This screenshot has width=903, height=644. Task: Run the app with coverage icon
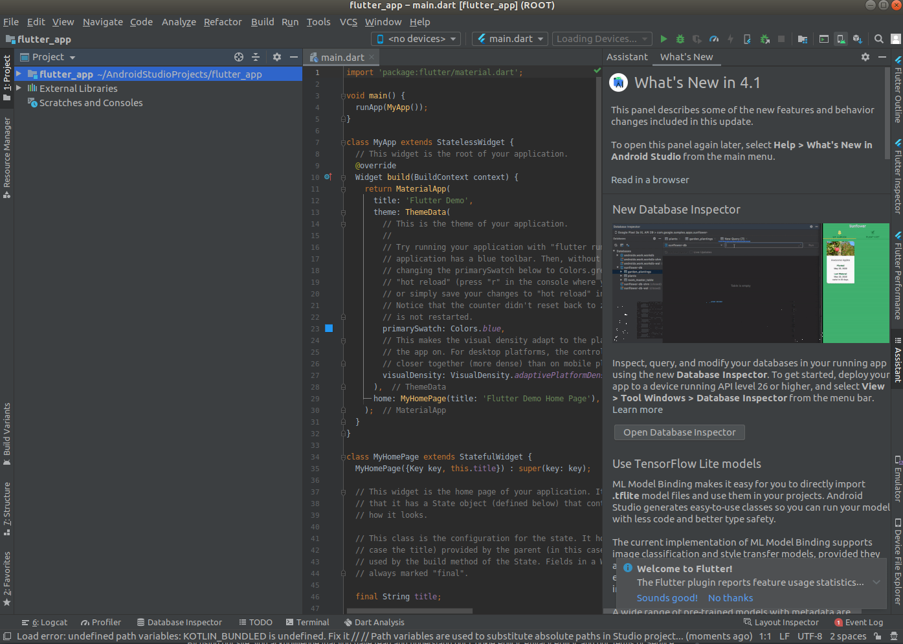697,39
